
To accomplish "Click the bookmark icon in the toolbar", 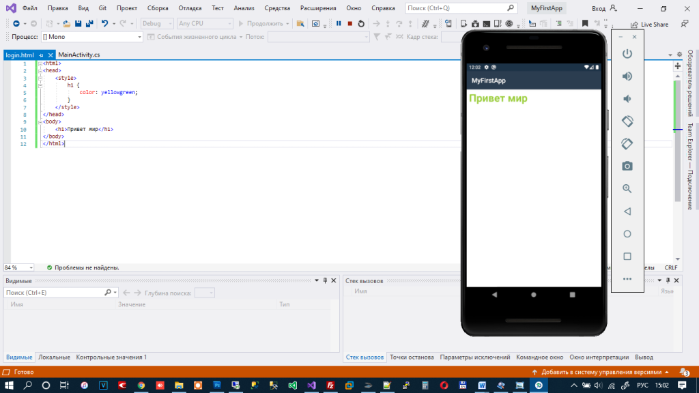I will (x=585, y=24).
